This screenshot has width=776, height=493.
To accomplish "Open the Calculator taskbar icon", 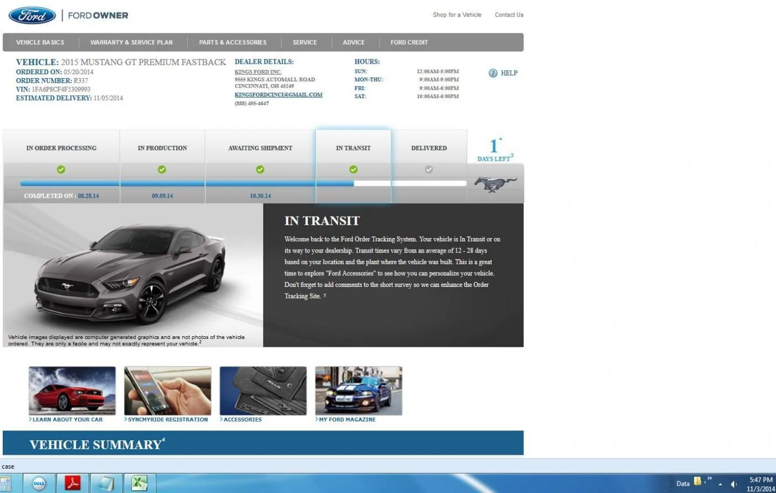I will click(5, 483).
